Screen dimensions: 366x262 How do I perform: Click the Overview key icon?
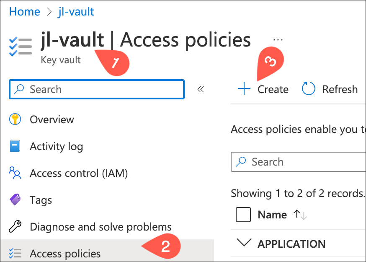click(15, 119)
